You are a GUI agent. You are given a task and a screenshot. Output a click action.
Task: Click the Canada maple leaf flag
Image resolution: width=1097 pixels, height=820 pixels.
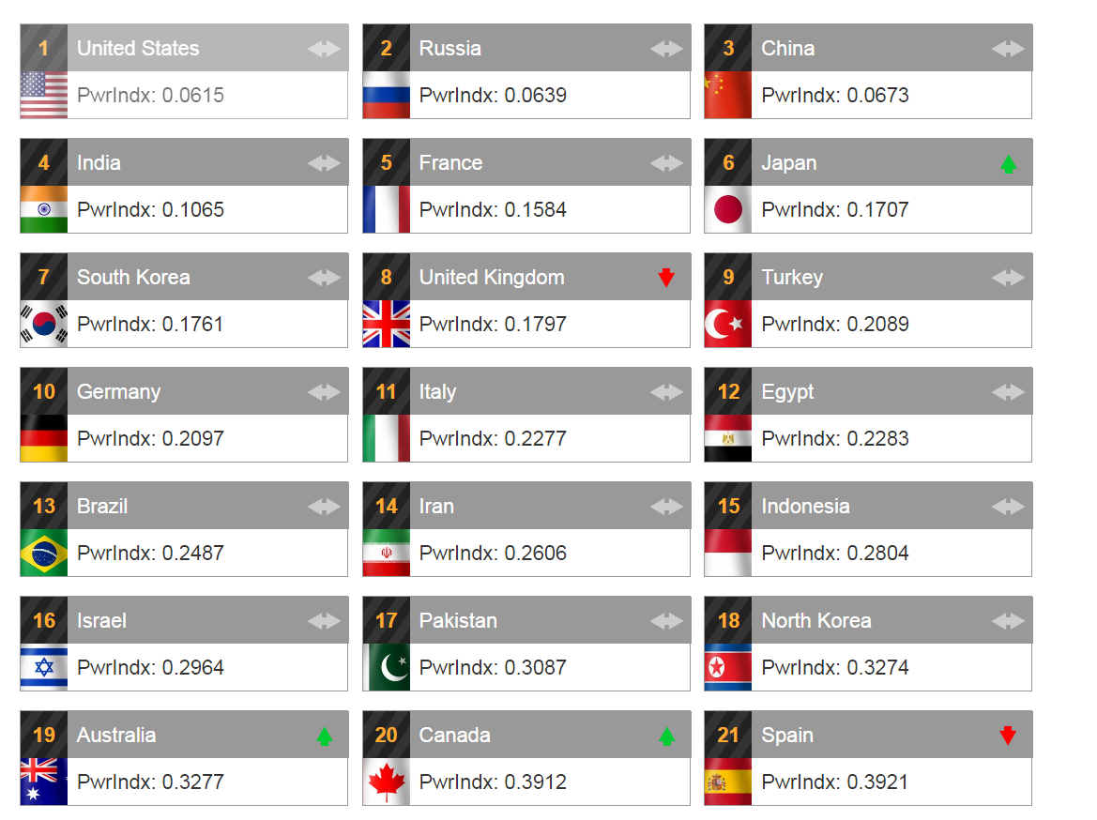386,782
